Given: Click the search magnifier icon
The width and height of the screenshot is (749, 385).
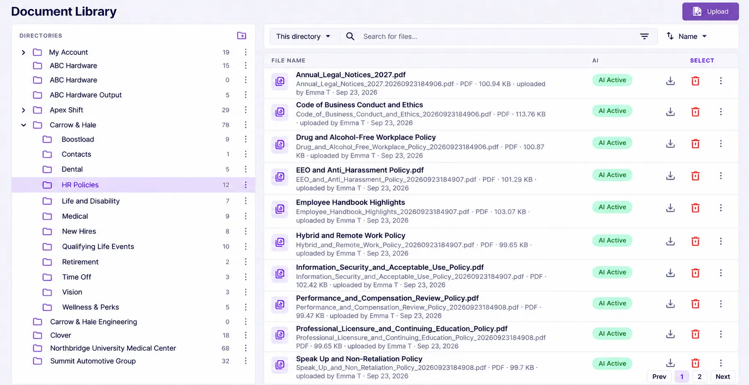Looking at the screenshot, I should pyautogui.click(x=350, y=36).
